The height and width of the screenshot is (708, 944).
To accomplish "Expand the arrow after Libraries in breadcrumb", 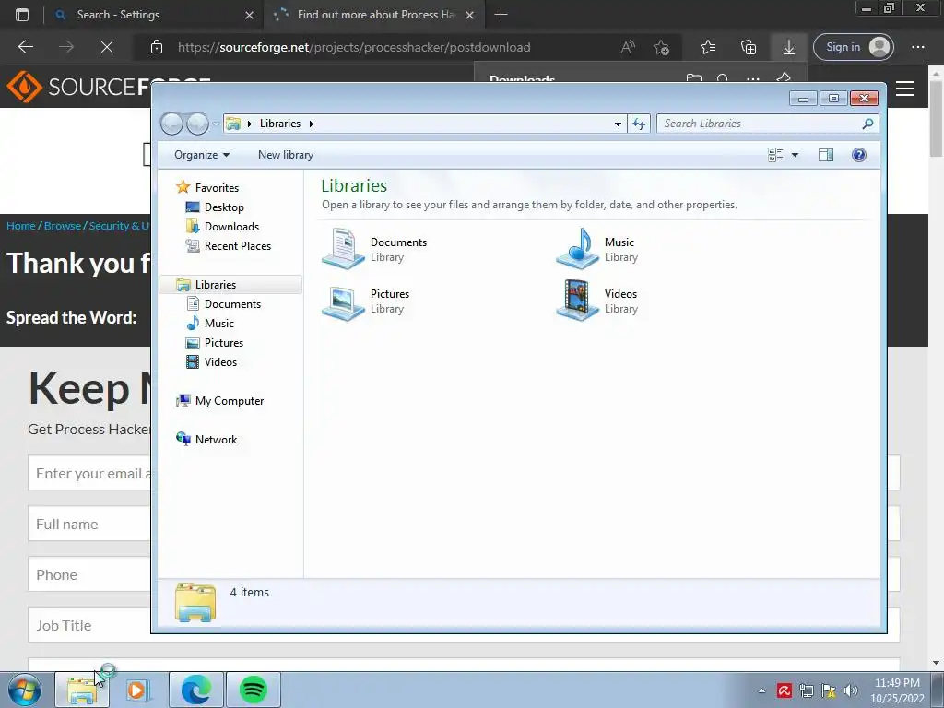I will click(312, 124).
